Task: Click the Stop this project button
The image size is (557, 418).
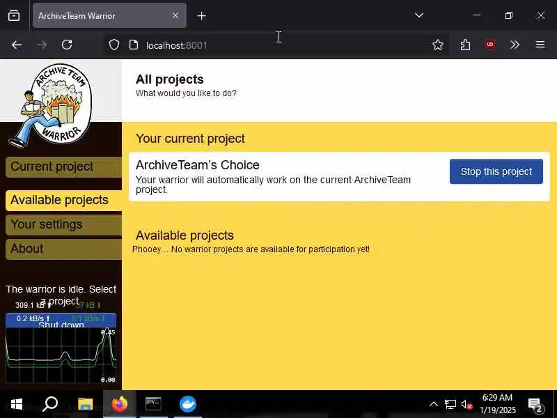Action: pyautogui.click(x=496, y=171)
